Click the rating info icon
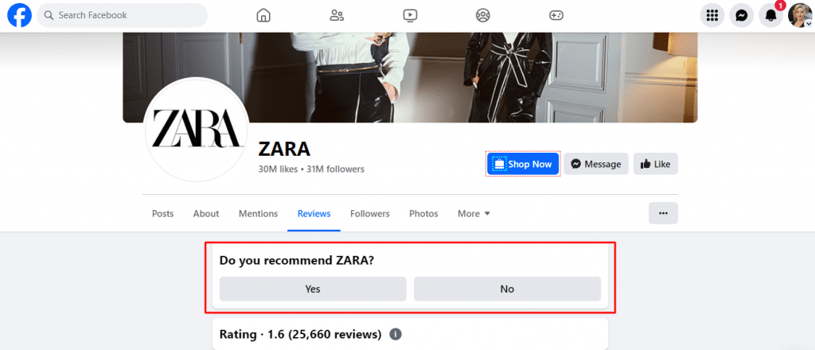This screenshot has height=350, width=815. (x=396, y=334)
